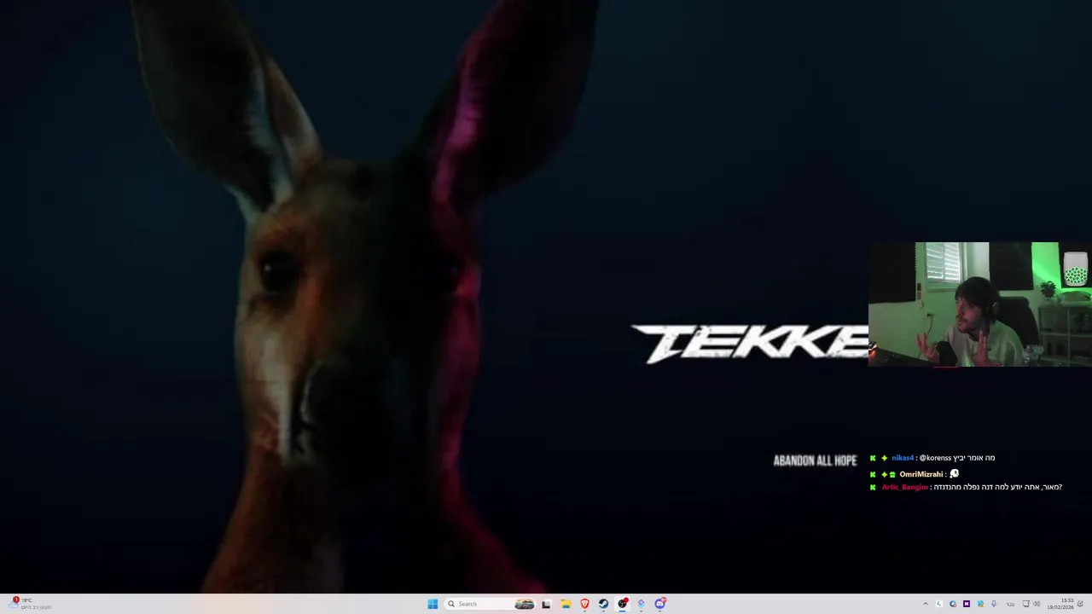Open the purple N tray icon
The height and width of the screenshot is (614, 1092).
point(967,604)
